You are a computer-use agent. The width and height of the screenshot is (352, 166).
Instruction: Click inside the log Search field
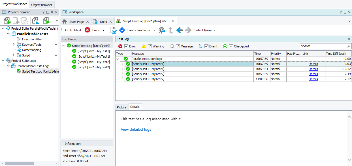323,46
